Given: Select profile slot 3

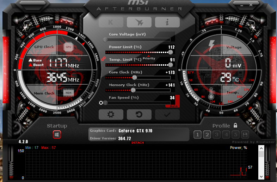Looking at the screenshot, I should (x=217, y=135).
